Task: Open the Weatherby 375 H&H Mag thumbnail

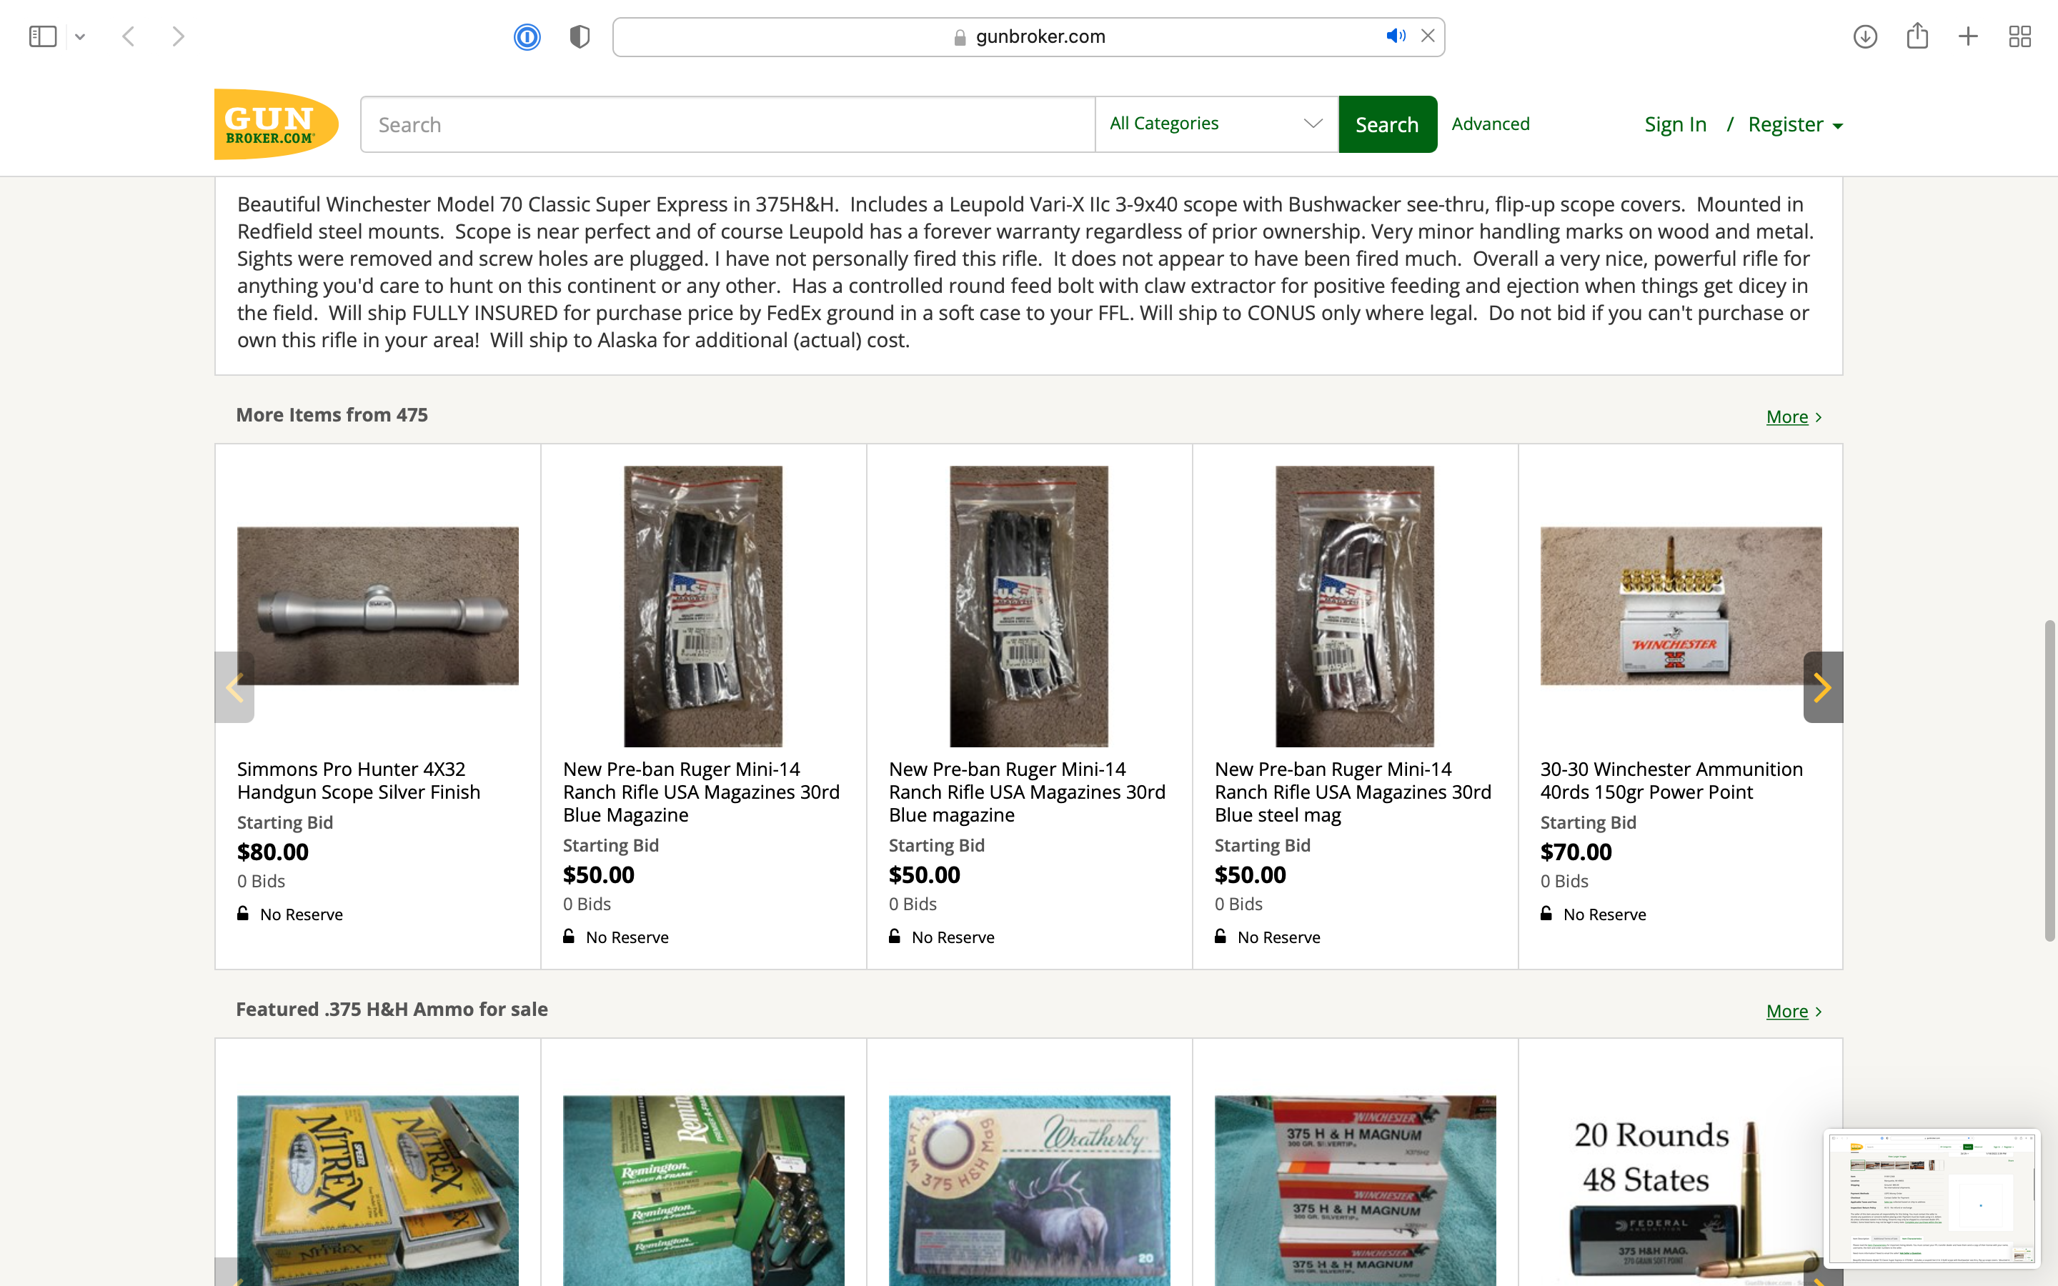Action: click(x=1029, y=1190)
